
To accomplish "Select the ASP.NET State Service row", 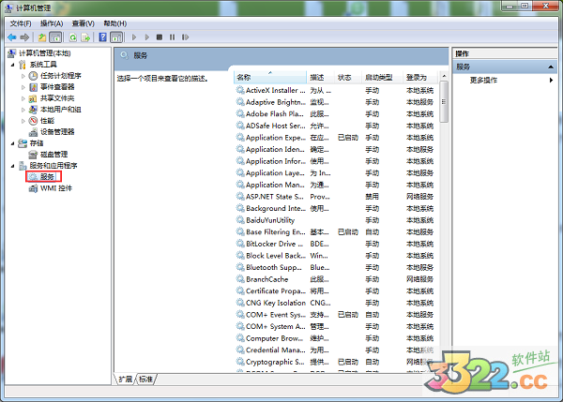I will 336,197.
